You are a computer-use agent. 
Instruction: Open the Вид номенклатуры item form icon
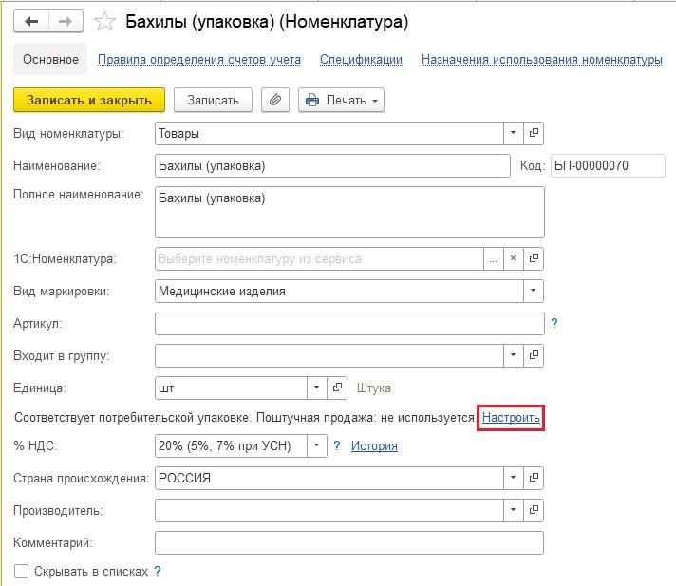click(534, 133)
